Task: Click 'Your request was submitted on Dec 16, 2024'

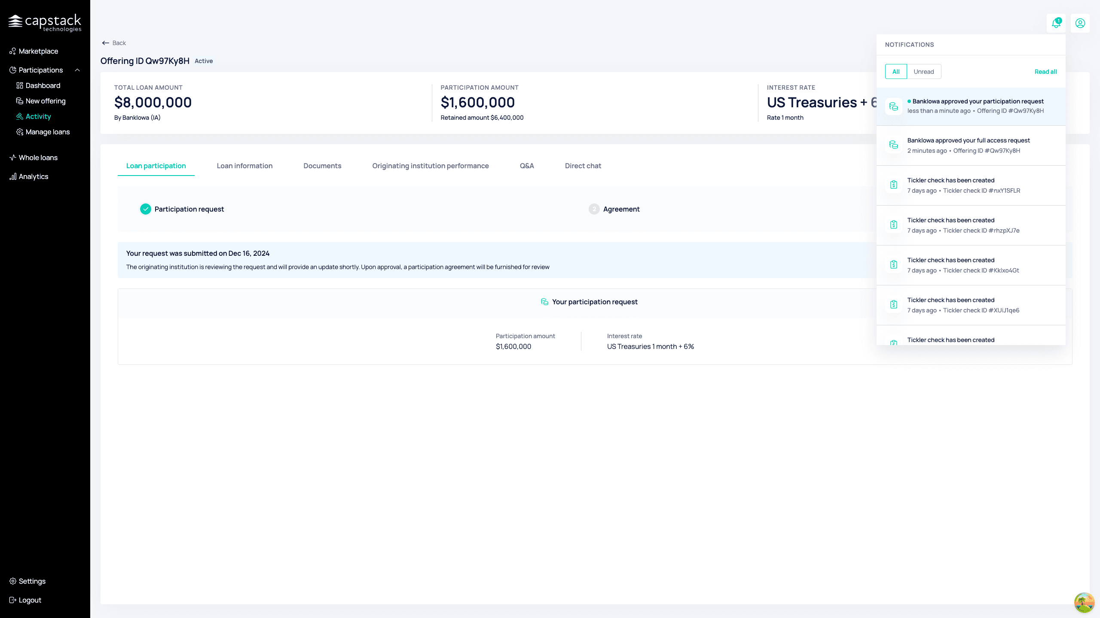Action: (x=198, y=253)
